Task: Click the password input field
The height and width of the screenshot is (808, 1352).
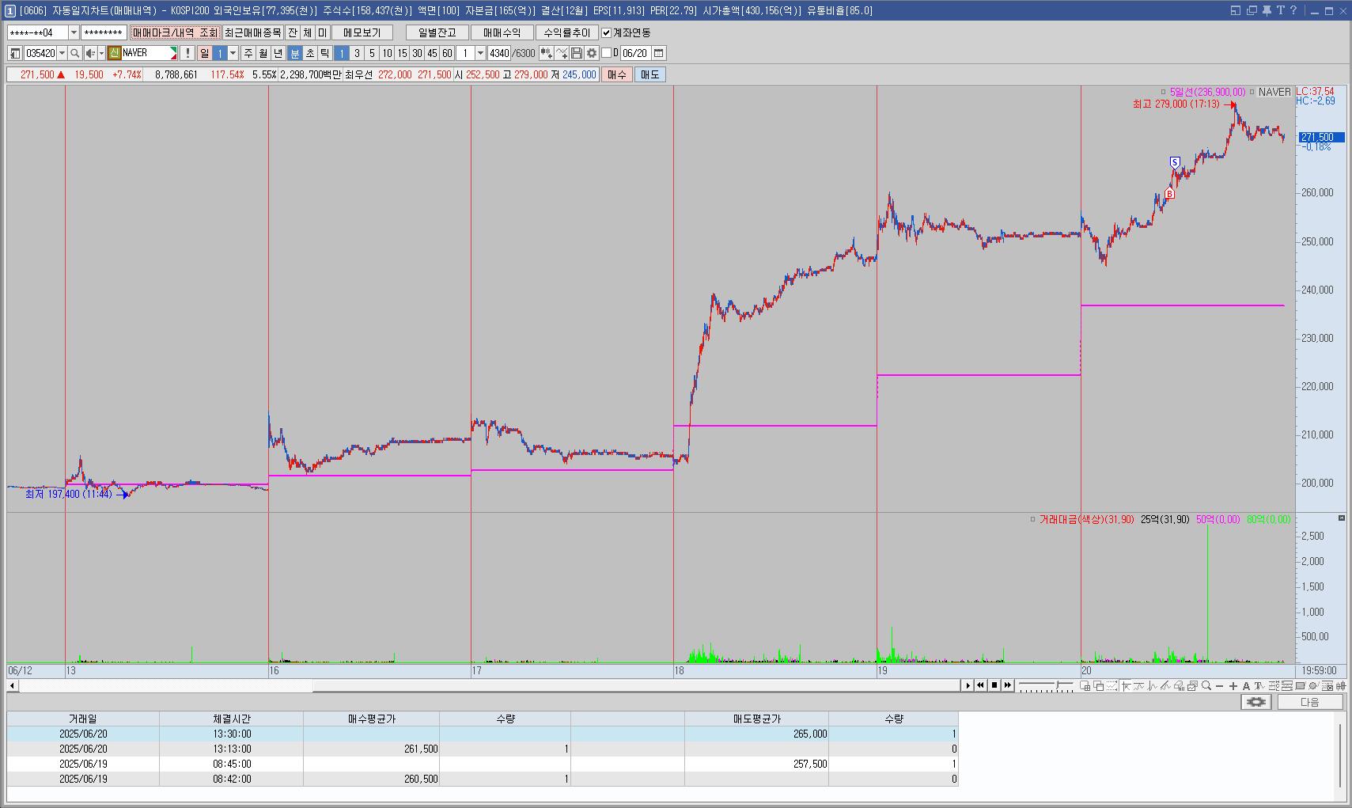Action: (x=104, y=32)
